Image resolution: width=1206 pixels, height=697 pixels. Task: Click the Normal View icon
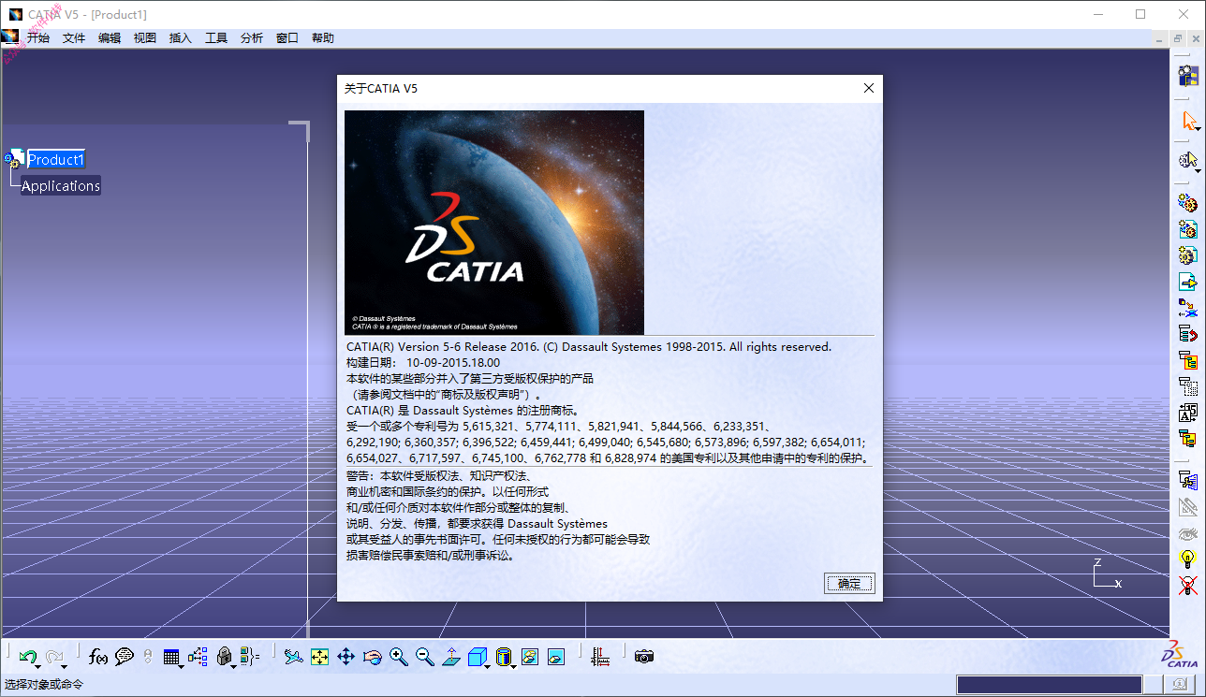(450, 657)
